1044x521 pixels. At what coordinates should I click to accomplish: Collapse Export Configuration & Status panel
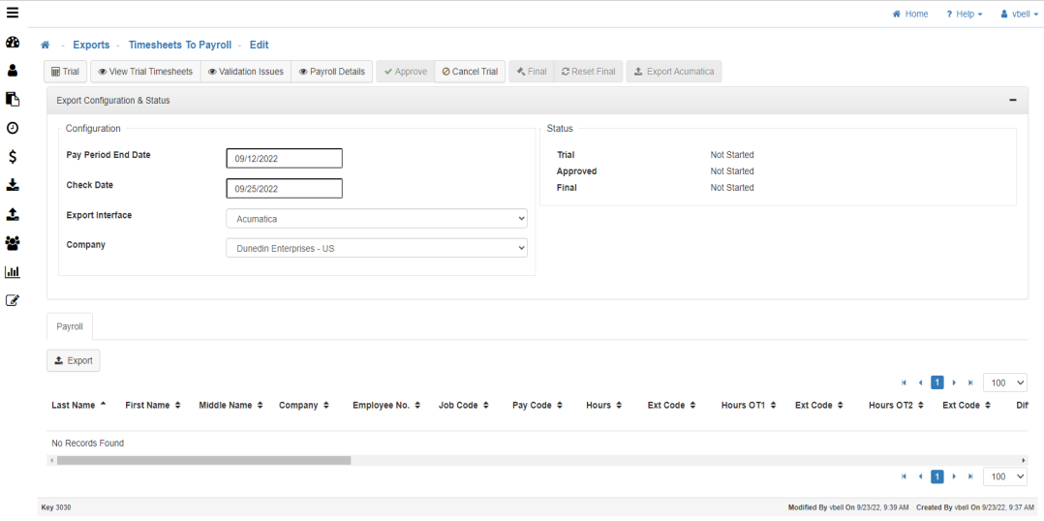1012,101
